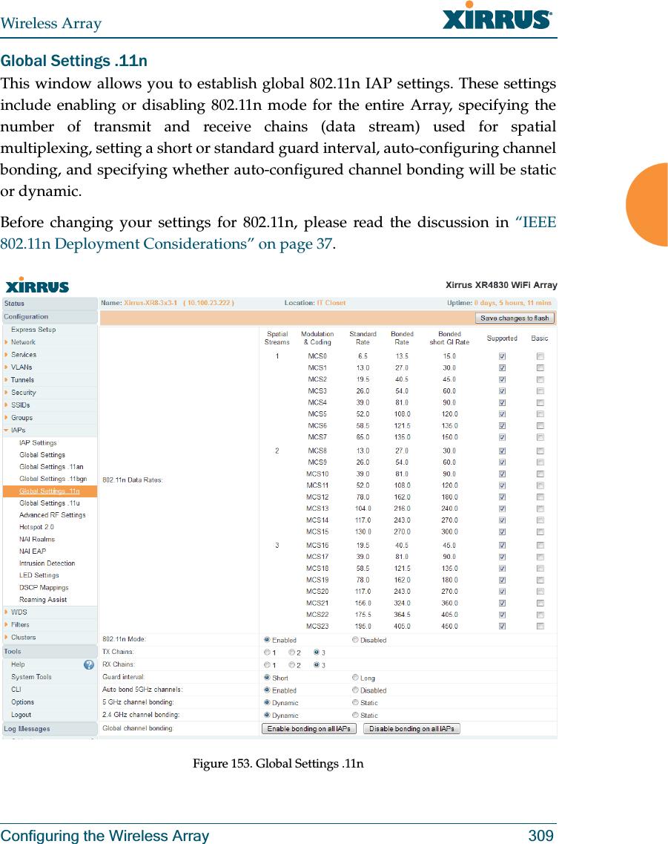The image size is (668, 844).
Task: Click the Help question mark icon
Action: click(x=89, y=665)
